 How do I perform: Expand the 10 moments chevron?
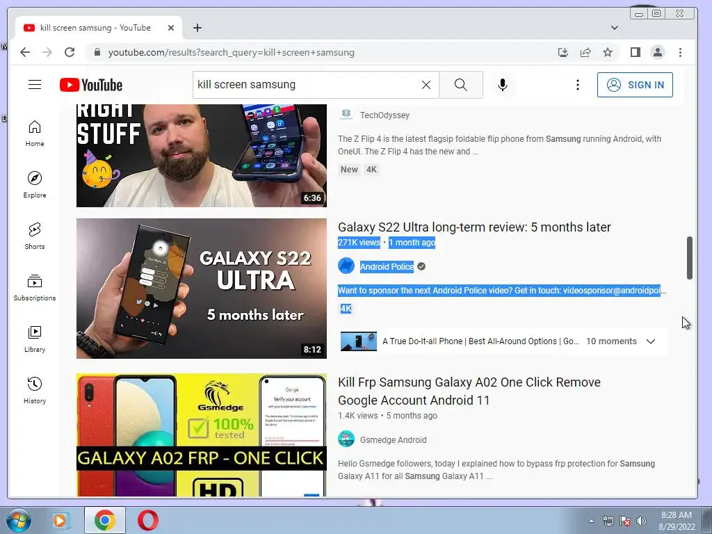(650, 341)
